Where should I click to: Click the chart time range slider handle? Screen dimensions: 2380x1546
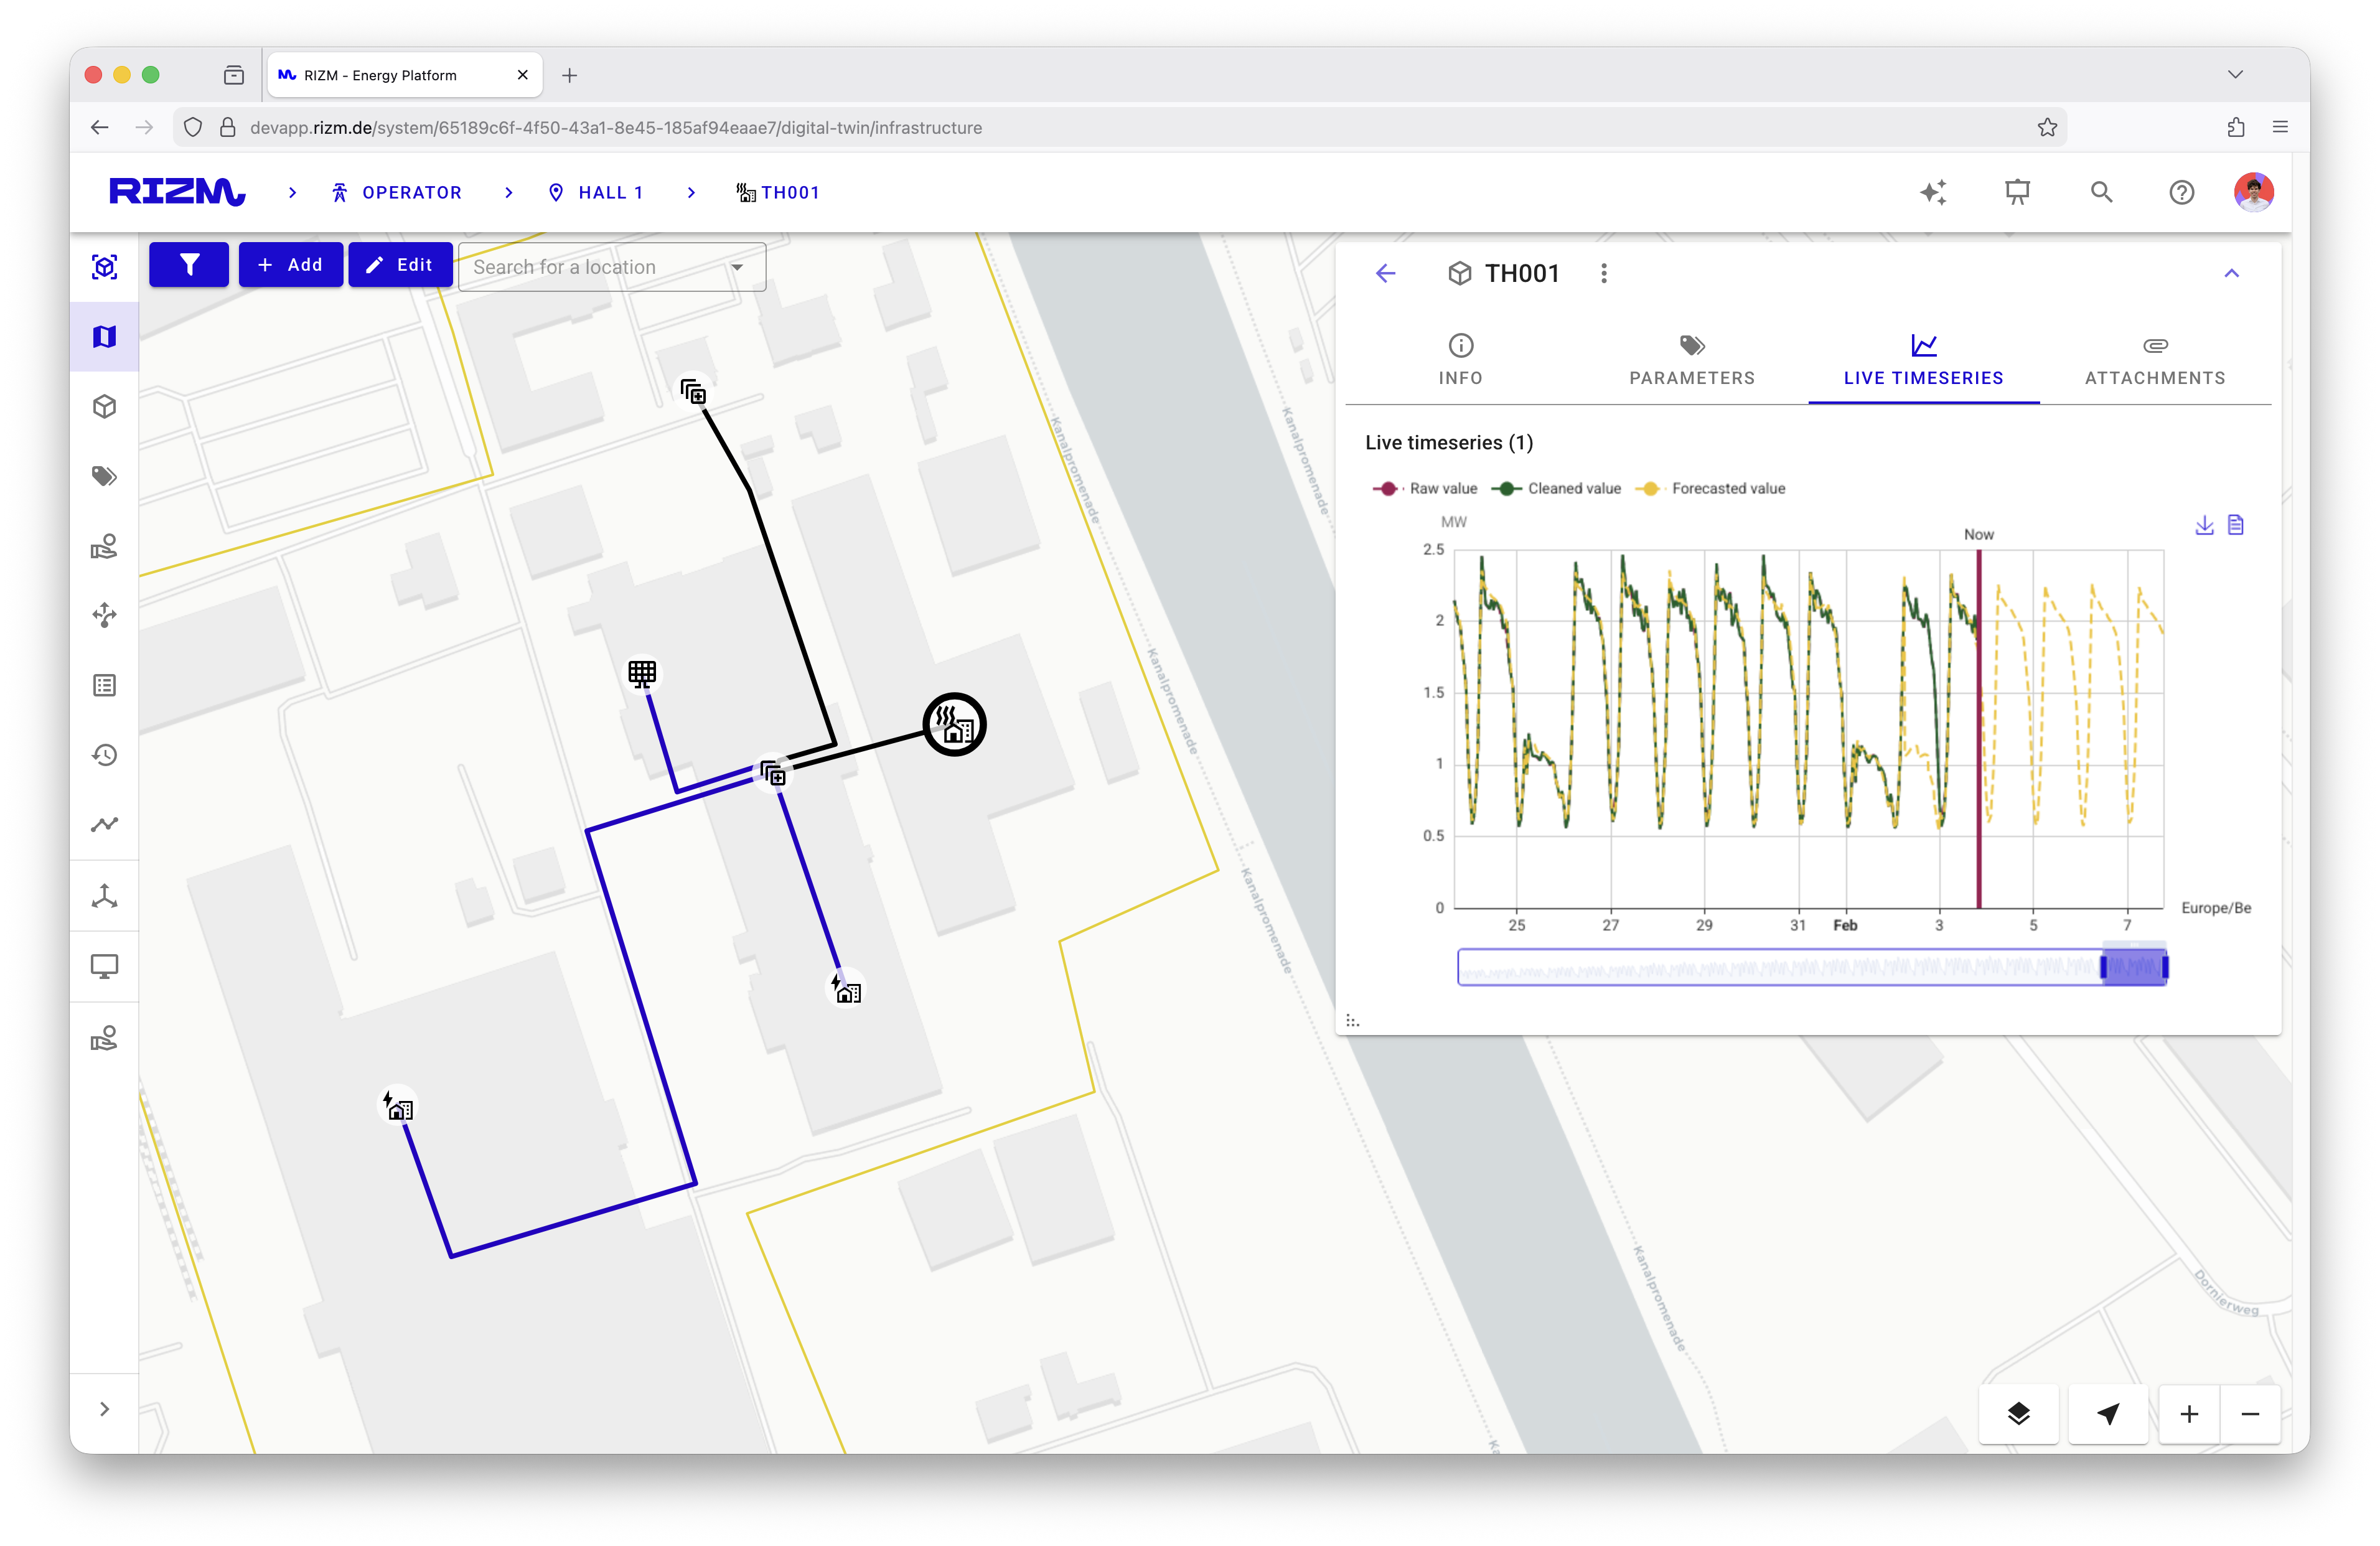point(2103,966)
